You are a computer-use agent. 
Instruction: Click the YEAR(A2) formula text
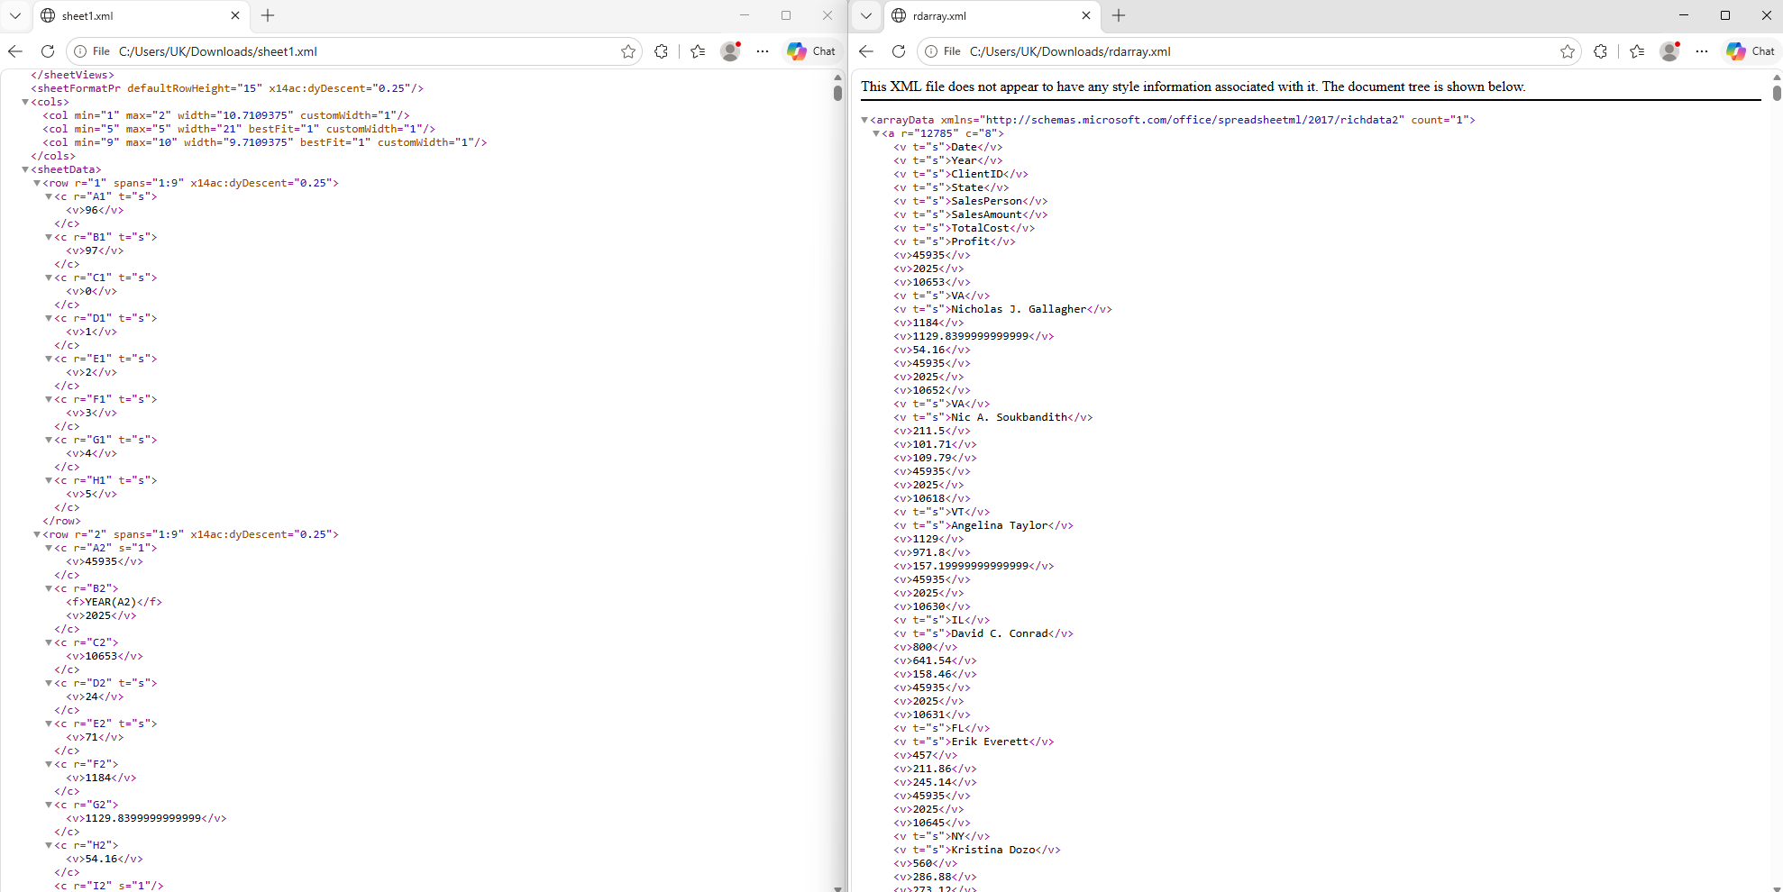[110, 602]
